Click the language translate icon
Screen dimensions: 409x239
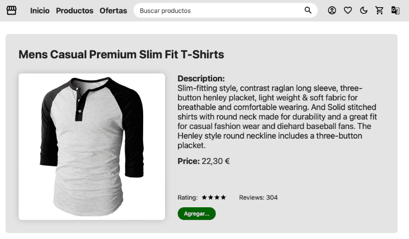click(x=395, y=10)
